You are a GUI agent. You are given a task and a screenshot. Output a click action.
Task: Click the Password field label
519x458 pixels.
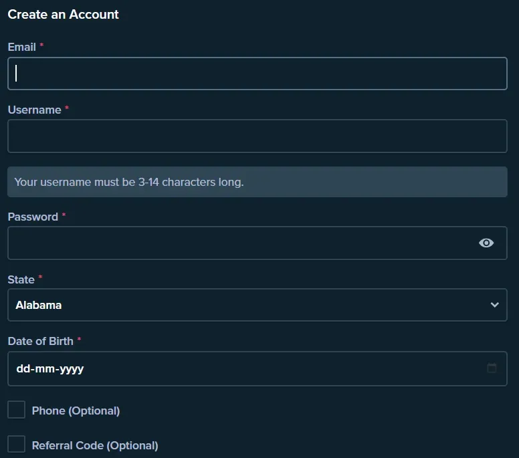[33, 217]
